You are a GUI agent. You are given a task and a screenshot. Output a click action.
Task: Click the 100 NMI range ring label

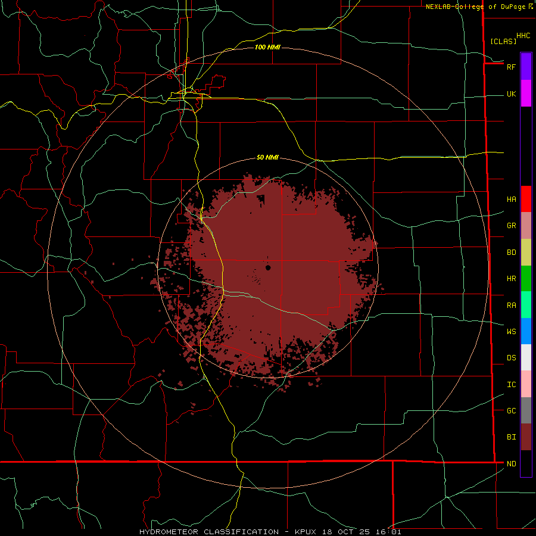point(267,47)
